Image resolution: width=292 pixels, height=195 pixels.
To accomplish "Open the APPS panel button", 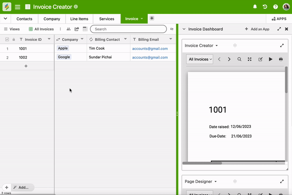I will click(x=279, y=19).
